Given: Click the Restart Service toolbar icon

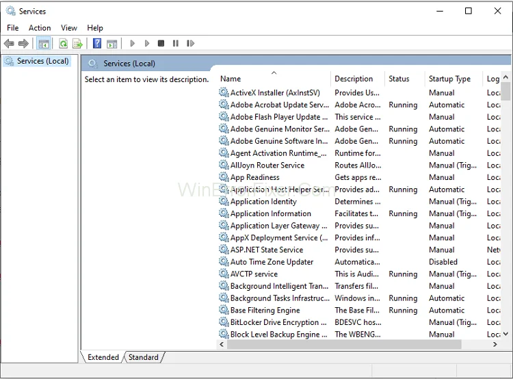Looking at the screenshot, I should pos(190,44).
